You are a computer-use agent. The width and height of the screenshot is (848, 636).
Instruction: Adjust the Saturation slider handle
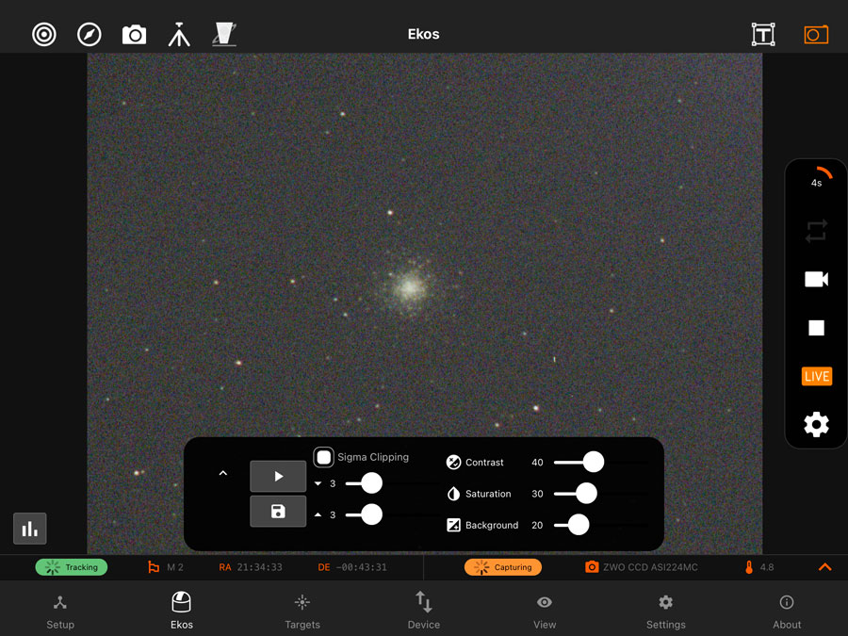click(x=586, y=493)
